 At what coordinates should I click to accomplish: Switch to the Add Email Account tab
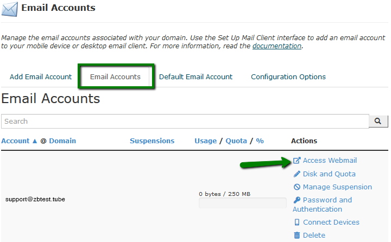tap(41, 77)
